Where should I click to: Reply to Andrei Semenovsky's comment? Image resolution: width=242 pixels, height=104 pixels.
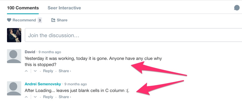(48, 97)
